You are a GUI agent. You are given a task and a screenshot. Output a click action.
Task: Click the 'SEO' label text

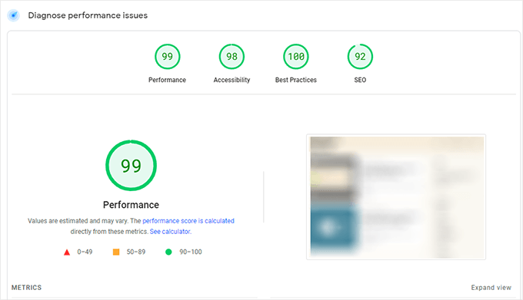[360, 80]
